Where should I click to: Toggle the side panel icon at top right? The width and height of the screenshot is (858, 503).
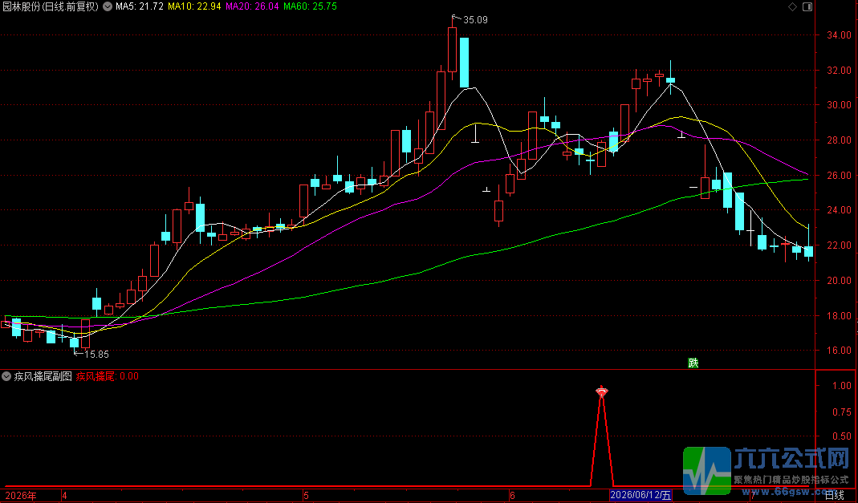click(807, 6)
